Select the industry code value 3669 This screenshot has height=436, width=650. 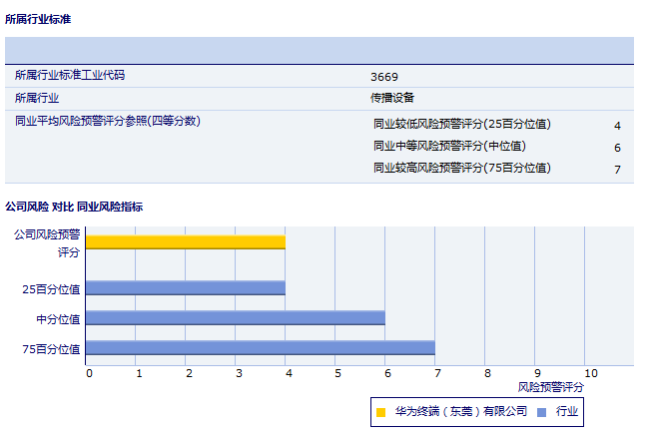click(x=383, y=77)
